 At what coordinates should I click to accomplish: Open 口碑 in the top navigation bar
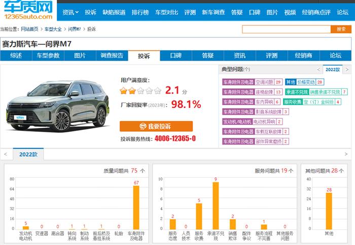255,12
